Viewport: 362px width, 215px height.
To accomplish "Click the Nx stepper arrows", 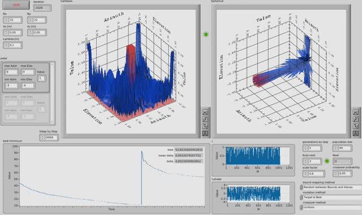I will tap(6, 20).
